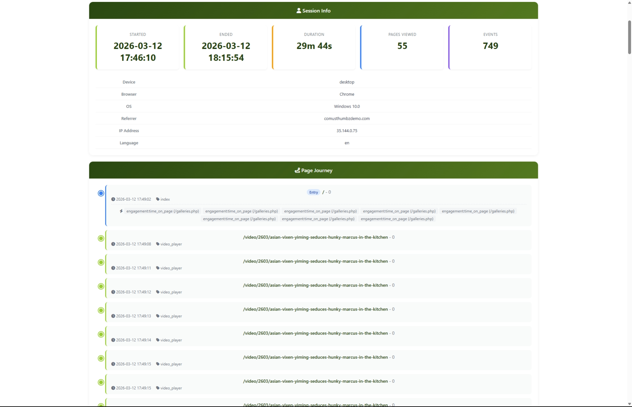Select the green timeline dot at 17:49:11
Image resolution: width=632 pixels, height=407 pixels.
101,262
